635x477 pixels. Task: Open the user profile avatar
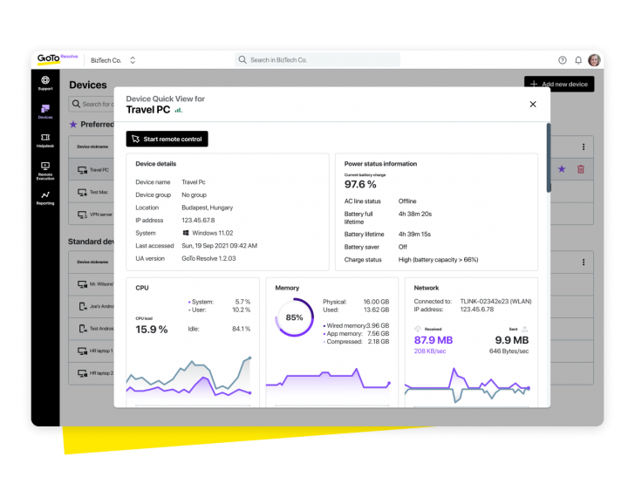(594, 60)
